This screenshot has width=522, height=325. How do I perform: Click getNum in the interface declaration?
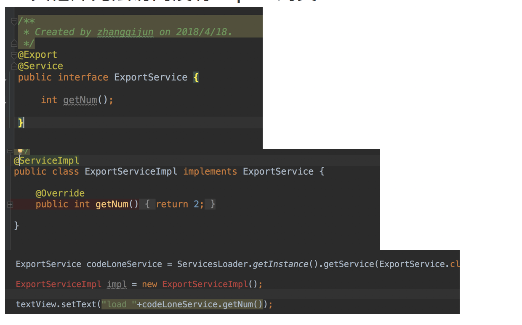[x=80, y=100]
